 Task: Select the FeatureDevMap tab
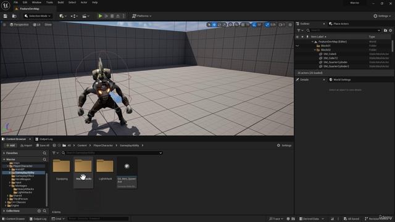30,9
